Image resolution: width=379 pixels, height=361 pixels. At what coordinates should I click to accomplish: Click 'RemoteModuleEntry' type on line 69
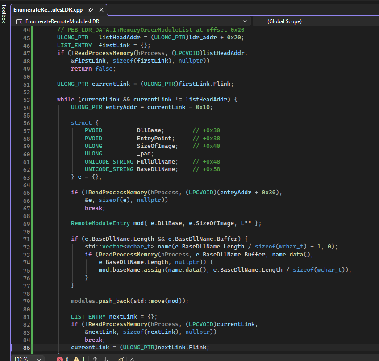click(100, 223)
